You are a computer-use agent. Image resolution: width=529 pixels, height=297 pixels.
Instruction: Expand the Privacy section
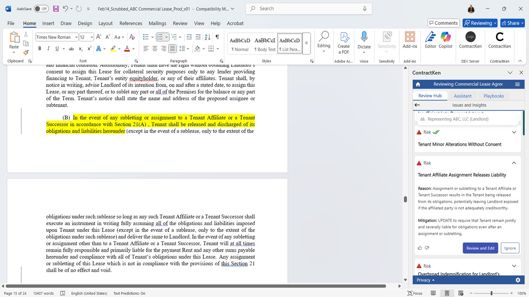[x=425, y=280]
